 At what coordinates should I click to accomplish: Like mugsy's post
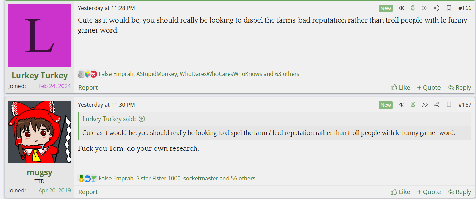[x=400, y=192]
